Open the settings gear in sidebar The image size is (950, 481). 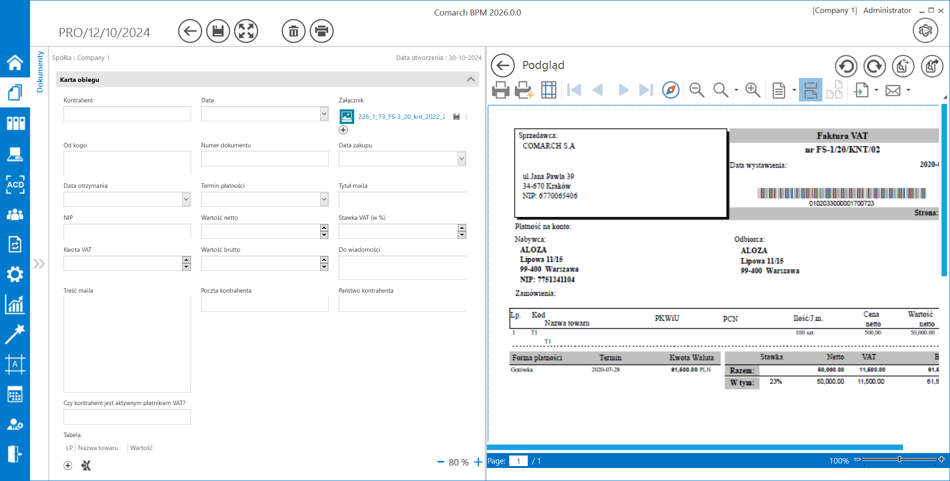click(15, 274)
